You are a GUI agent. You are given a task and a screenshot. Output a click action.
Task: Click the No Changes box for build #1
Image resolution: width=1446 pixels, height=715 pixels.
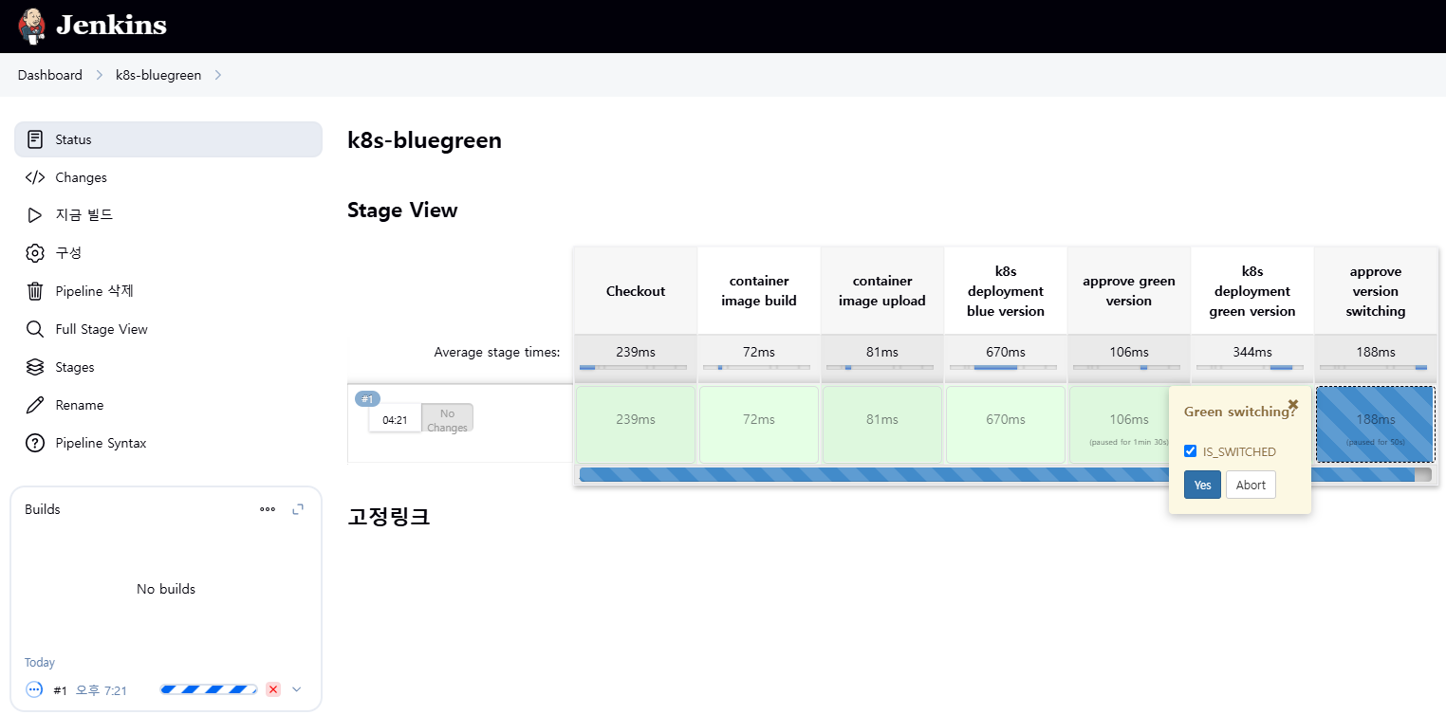click(x=447, y=418)
